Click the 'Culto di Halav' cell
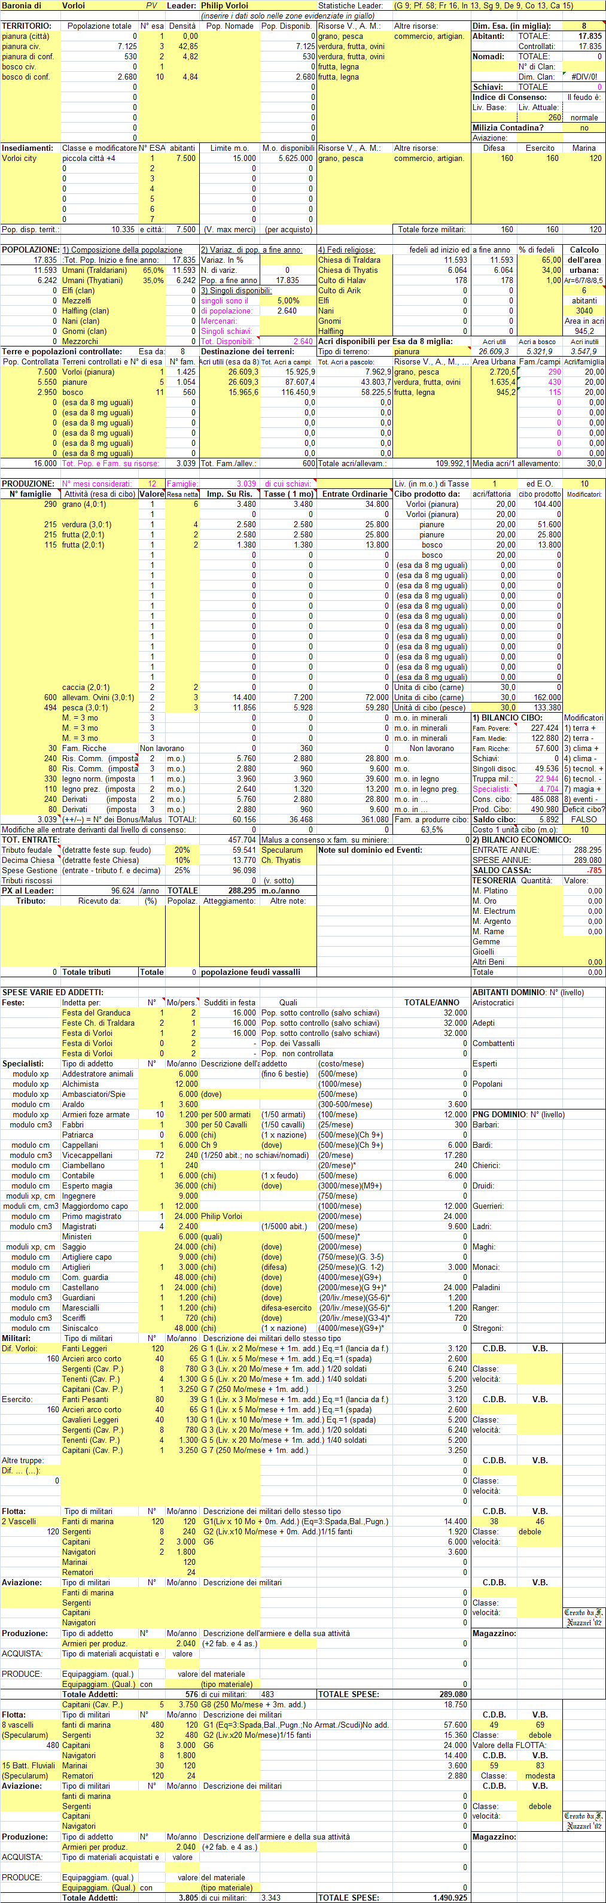The image size is (606, 1903). [342, 281]
